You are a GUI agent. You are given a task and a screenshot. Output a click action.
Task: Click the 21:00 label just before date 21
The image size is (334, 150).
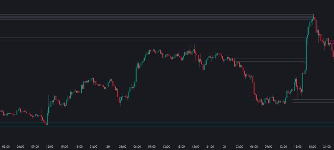click(210, 147)
